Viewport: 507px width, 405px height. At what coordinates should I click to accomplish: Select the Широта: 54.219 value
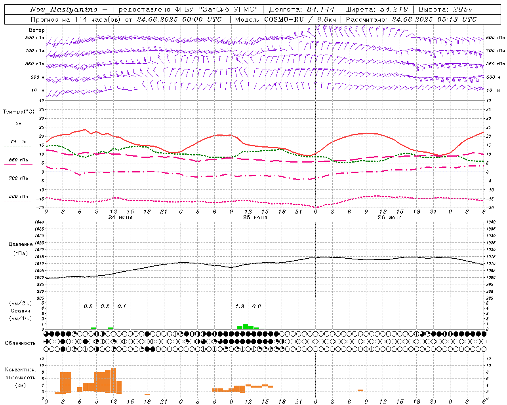(x=377, y=9)
